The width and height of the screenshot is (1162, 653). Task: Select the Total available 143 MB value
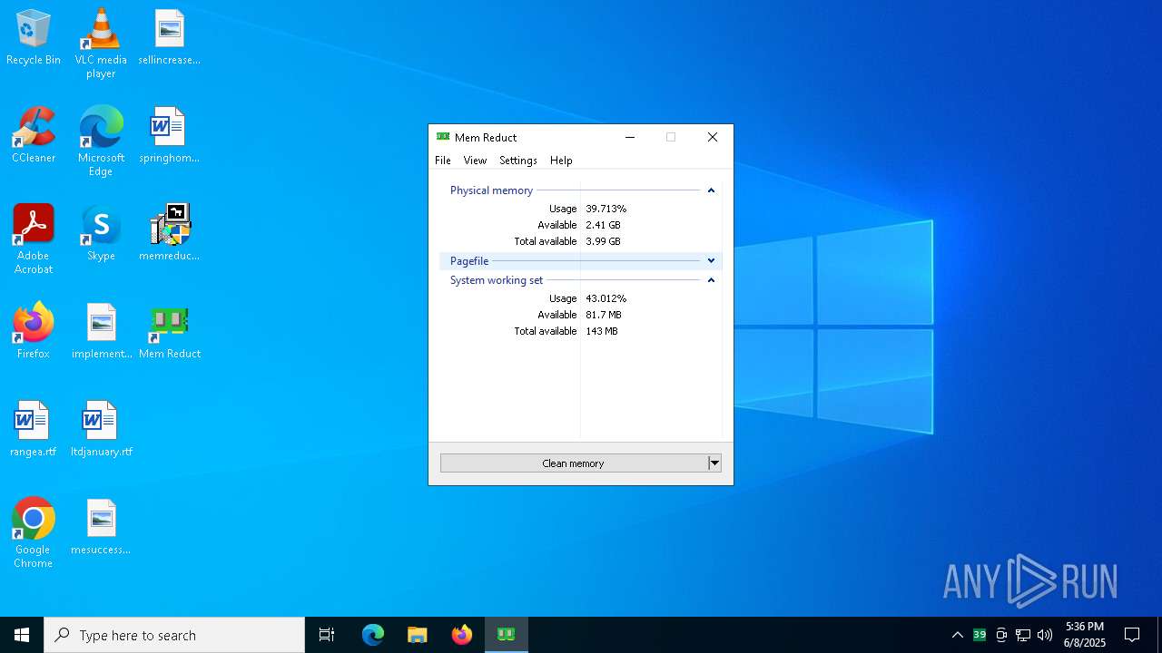[602, 331]
